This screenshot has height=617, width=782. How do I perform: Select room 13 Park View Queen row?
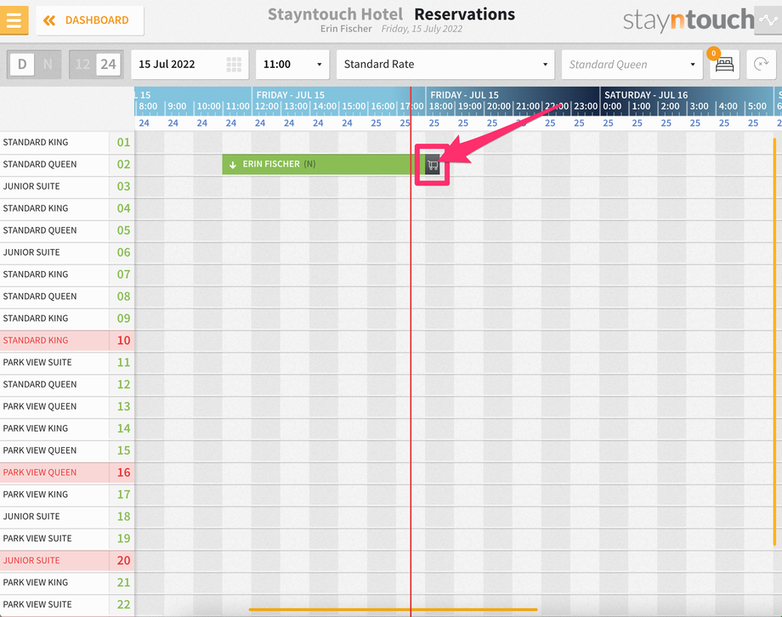[67, 406]
